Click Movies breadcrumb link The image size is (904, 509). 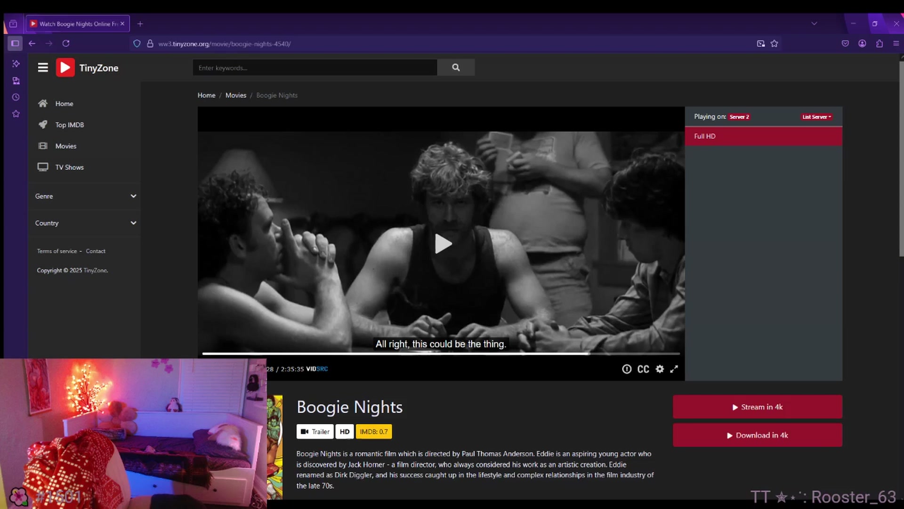click(236, 95)
